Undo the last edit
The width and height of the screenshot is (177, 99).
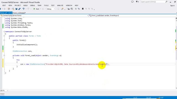pos(23,9)
